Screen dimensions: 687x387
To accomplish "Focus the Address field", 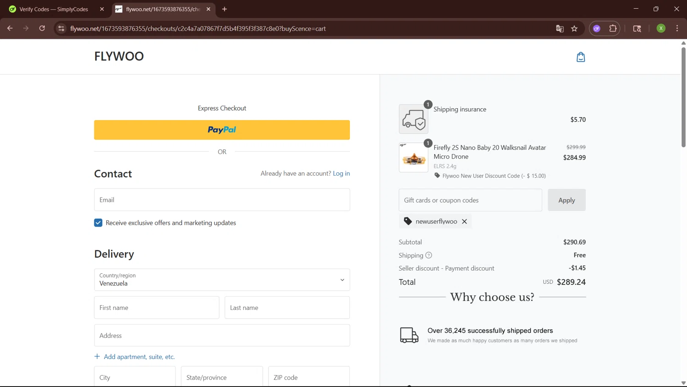I will click(x=222, y=336).
